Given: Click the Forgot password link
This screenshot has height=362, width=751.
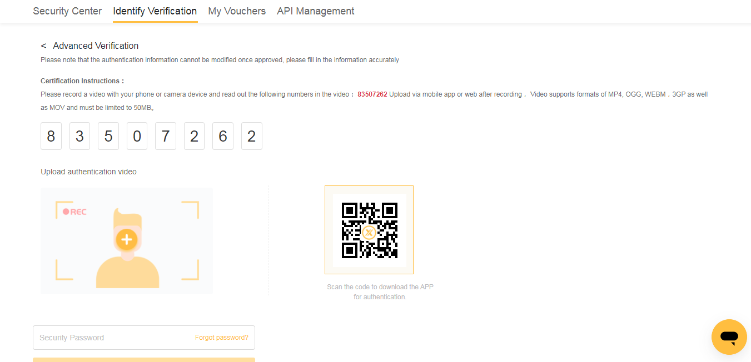Looking at the screenshot, I should [x=221, y=337].
